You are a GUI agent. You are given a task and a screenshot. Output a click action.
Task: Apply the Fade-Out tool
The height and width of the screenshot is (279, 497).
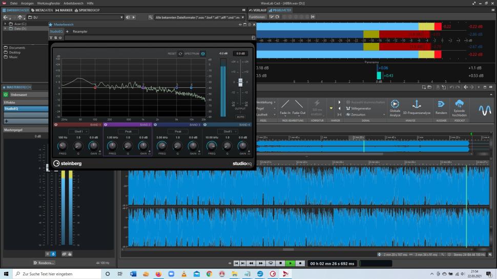pos(299,104)
